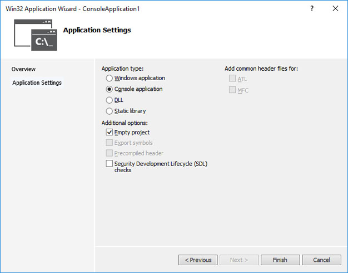The height and width of the screenshot is (273, 348).
Task: Open help with the question mark icon
Action: 312,9
